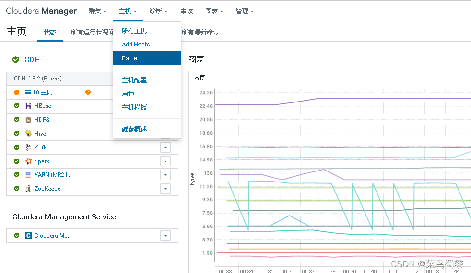Viewport: 471px width, 273px height.
Task: Click the green status check beside HDFS
Action: coord(16,119)
